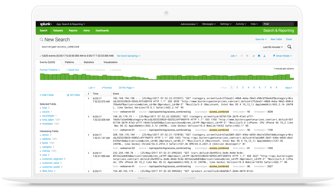
Task: Open the Format Timeline dropdown
Action: point(50,70)
